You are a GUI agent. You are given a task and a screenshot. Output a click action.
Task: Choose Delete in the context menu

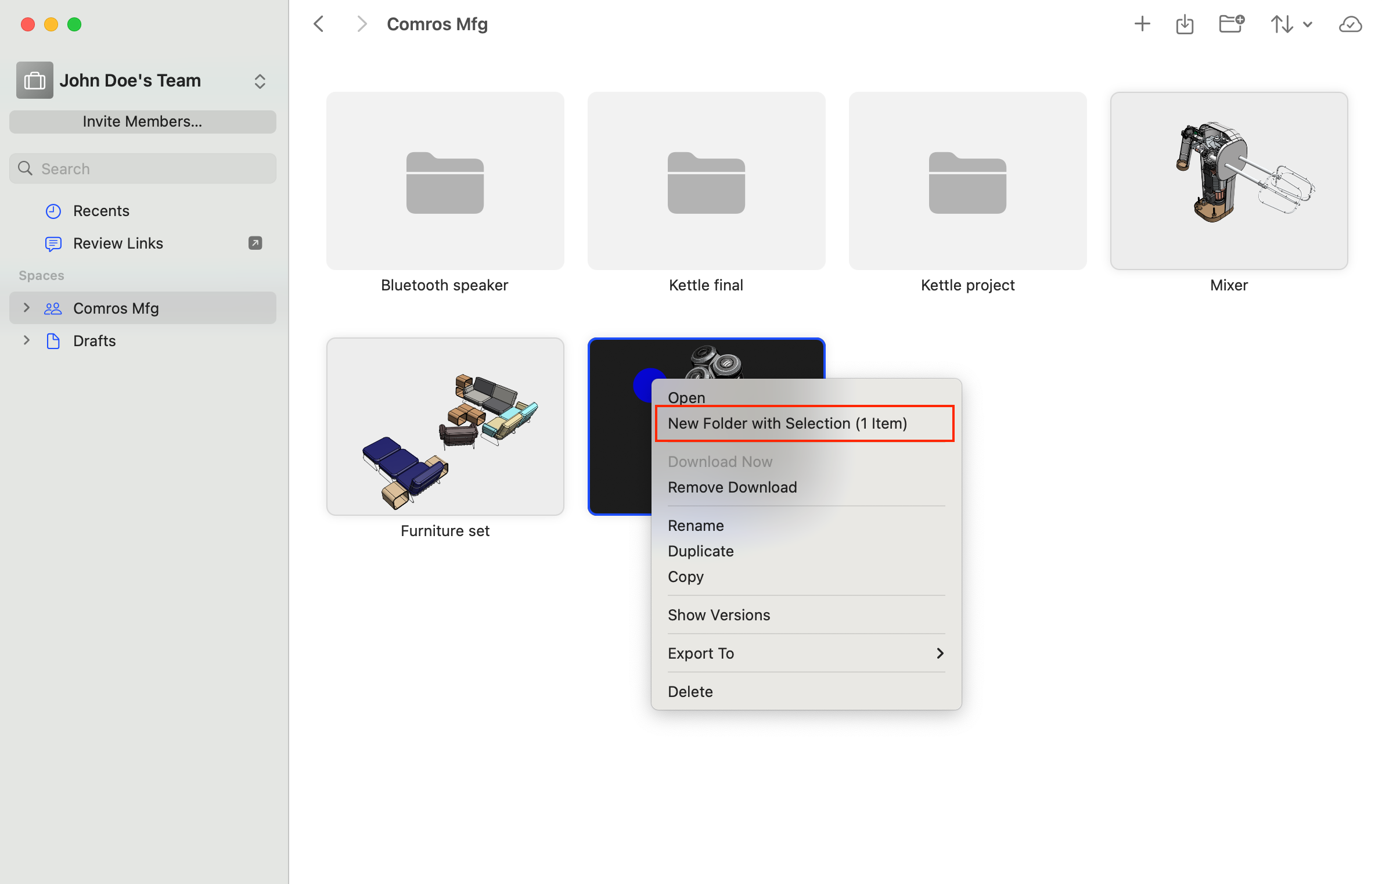(806, 692)
